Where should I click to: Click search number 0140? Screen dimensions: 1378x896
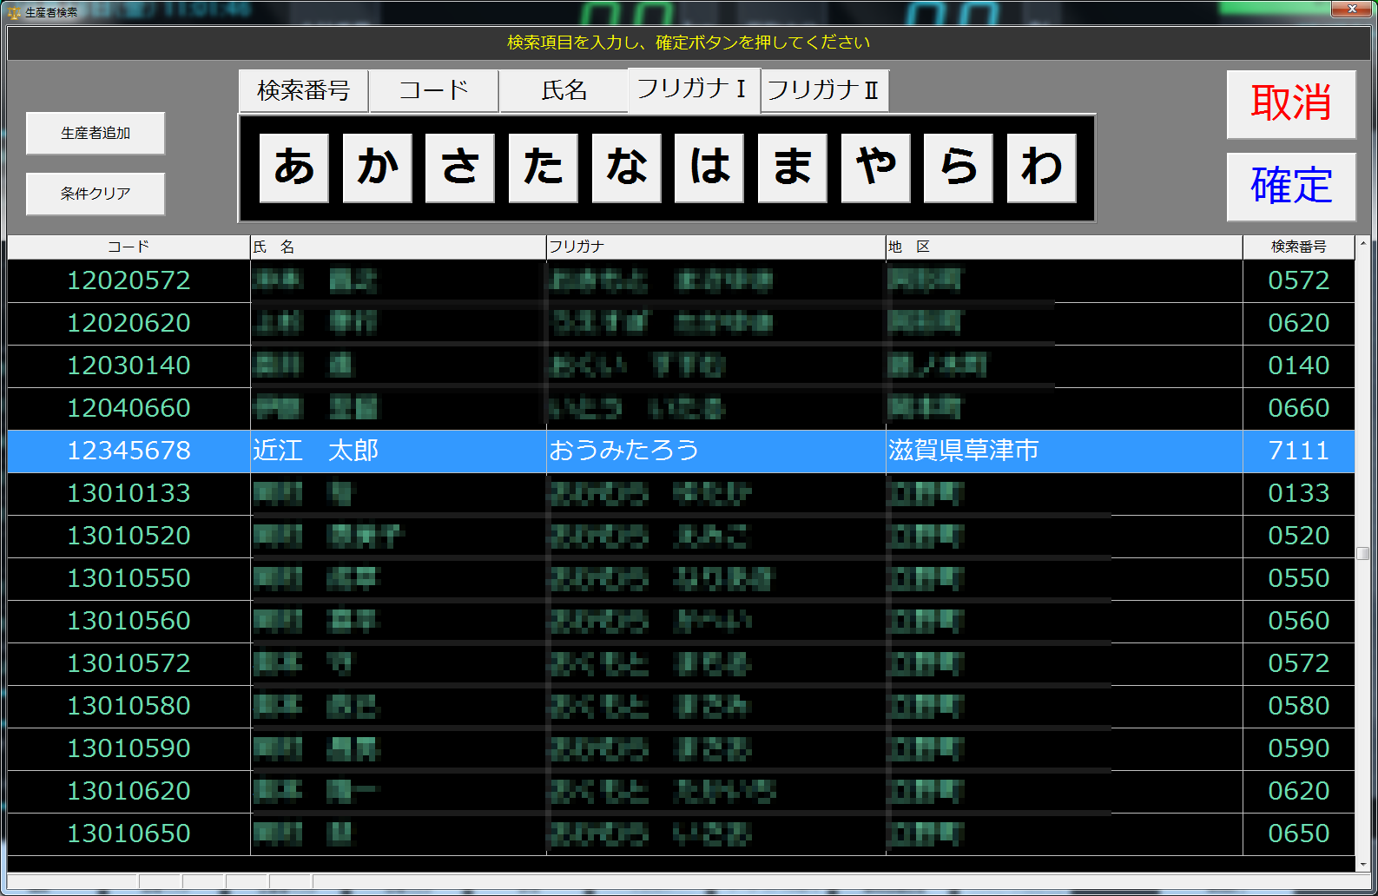[x=1299, y=366]
